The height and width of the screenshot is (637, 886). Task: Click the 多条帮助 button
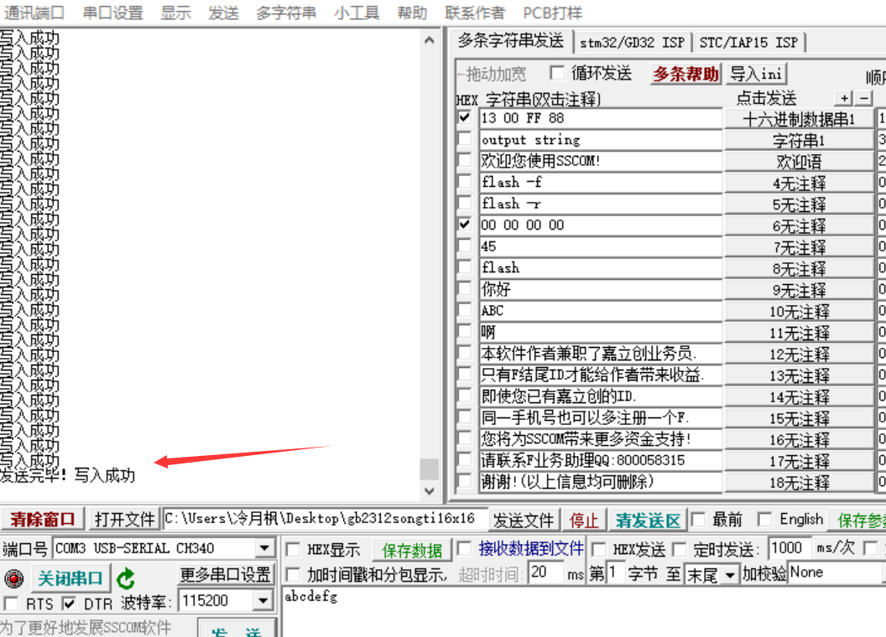[x=685, y=74]
